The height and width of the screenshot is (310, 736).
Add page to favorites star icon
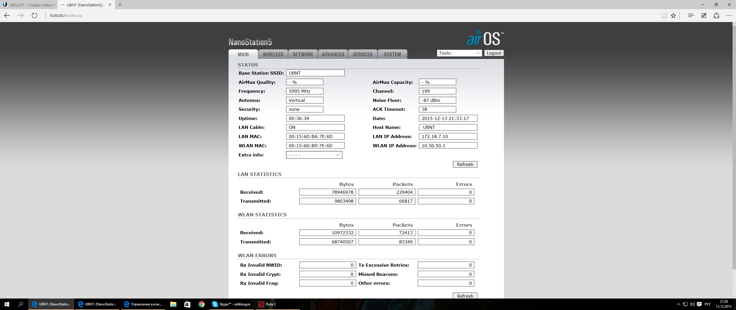tap(673, 15)
